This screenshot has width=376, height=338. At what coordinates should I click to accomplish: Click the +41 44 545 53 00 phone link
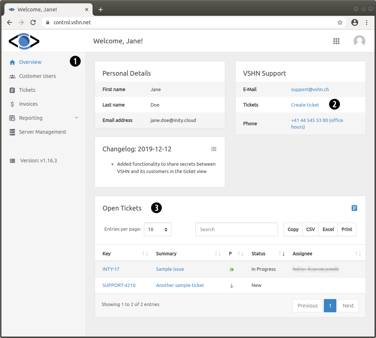click(317, 123)
